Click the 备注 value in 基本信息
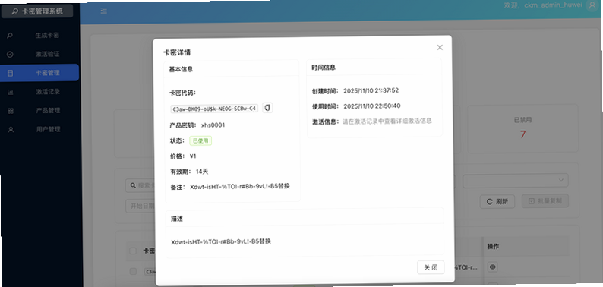603x287 pixels. click(240, 186)
